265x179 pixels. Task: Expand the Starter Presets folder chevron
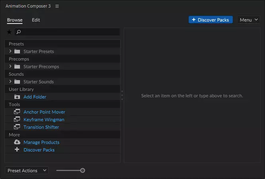(x=10, y=51)
